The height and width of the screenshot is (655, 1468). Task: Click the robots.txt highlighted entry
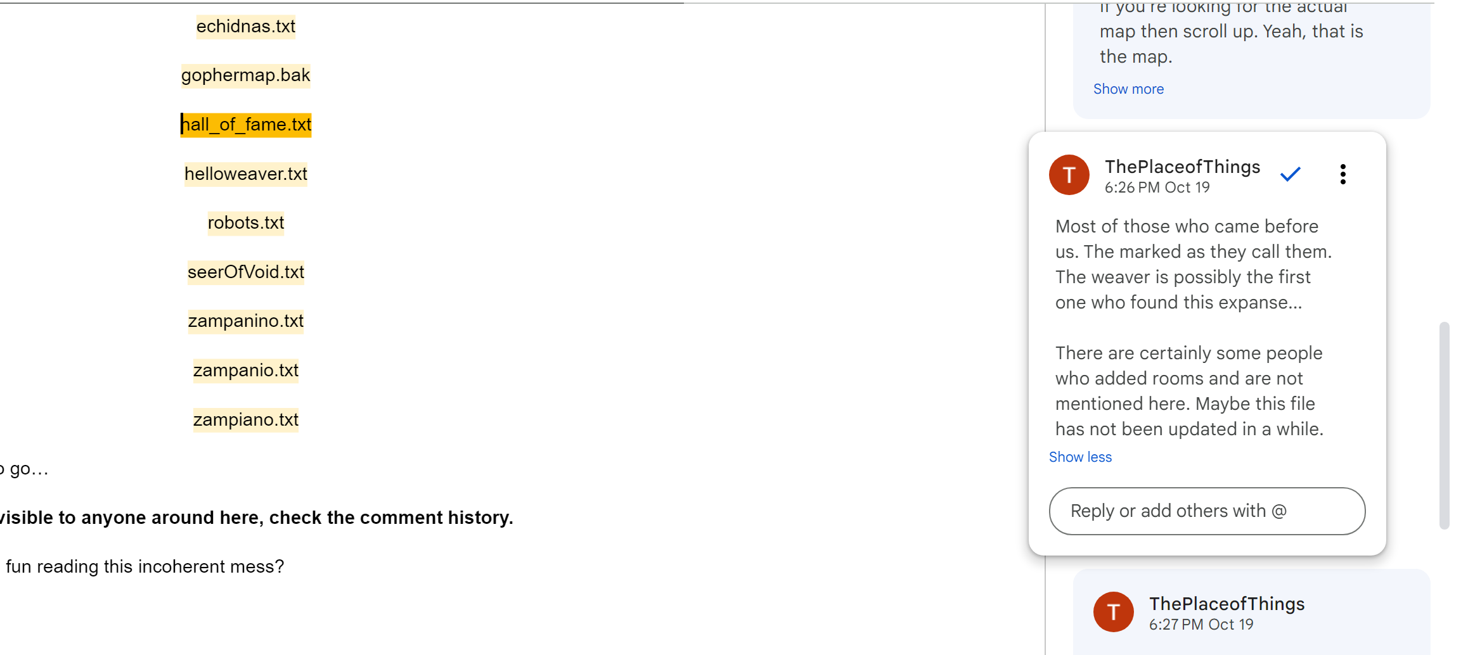click(x=246, y=223)
